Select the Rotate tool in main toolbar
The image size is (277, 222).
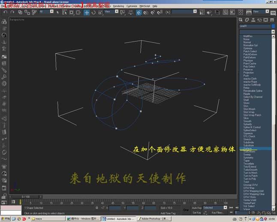point(93,12)
